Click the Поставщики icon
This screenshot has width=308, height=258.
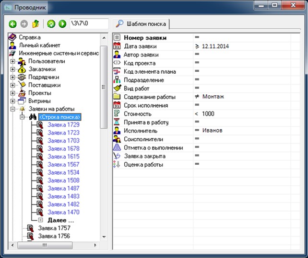pyautogui.click(x=22, y=85)
